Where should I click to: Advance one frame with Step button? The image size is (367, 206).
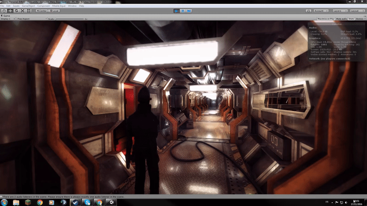[189, 11]
